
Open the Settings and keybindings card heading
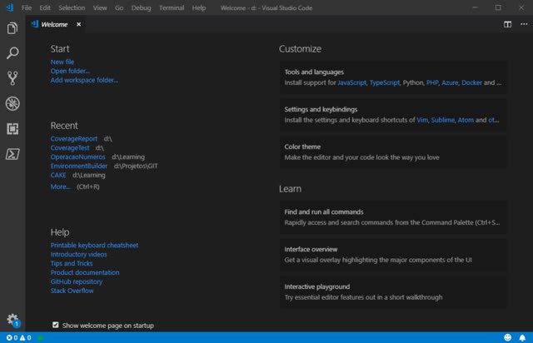tap(321, 109)
